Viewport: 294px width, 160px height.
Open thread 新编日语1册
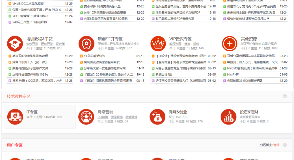[164, 74]
